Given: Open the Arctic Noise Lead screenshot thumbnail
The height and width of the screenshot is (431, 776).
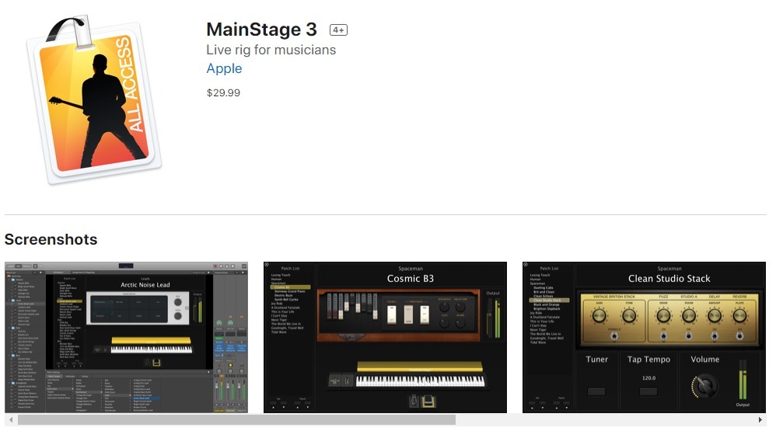Looking at the screenshot, I should tap(126, 337).
